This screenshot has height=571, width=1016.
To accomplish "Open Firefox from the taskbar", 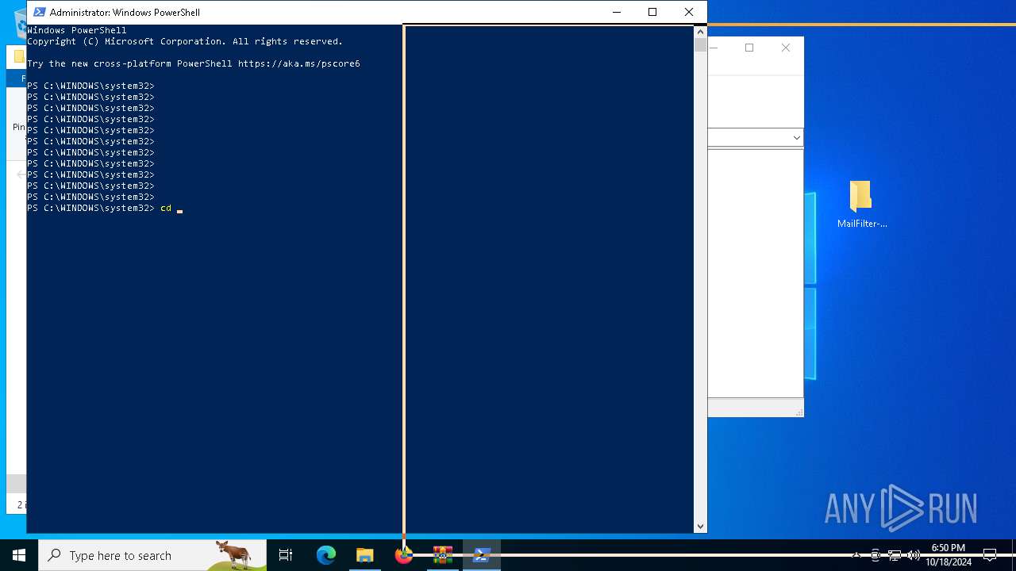I will pyautogui.click(x=403, y=555).
